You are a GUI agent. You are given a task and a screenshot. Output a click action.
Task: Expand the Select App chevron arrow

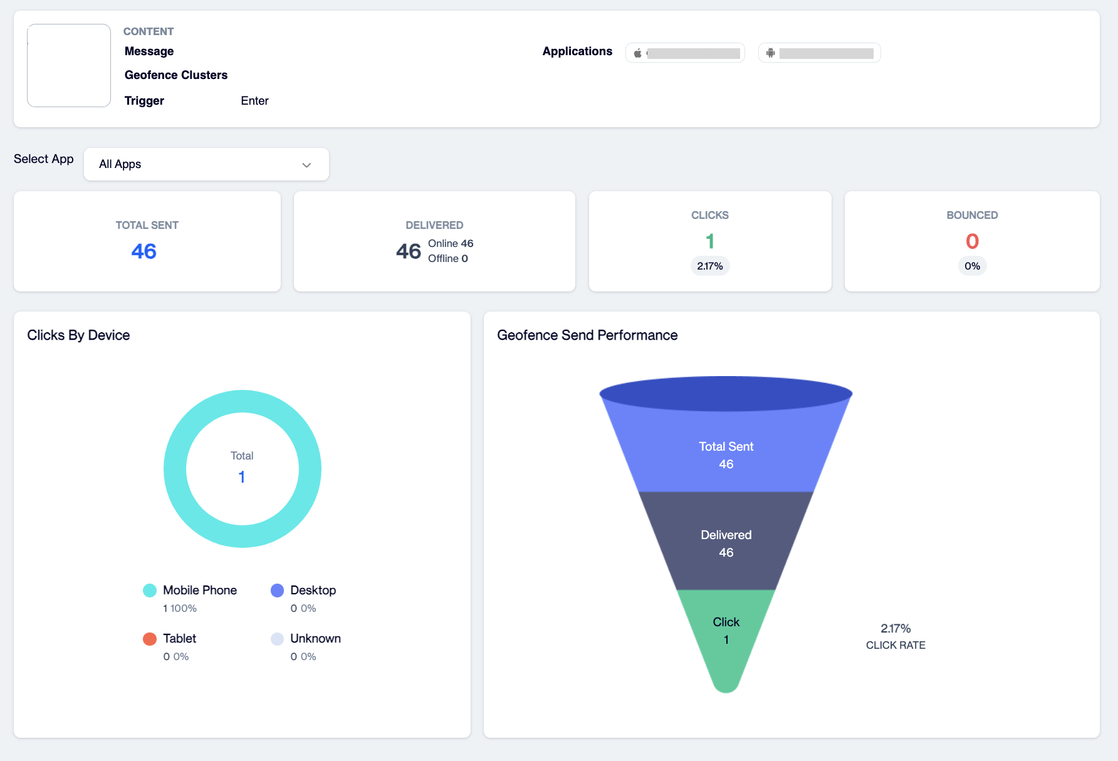pyautogui.click(x=306, y=165)
